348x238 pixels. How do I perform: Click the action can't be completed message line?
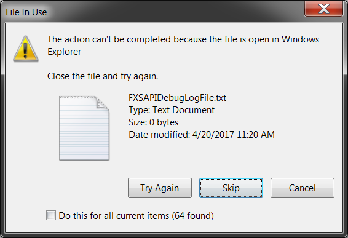[183, 39]
